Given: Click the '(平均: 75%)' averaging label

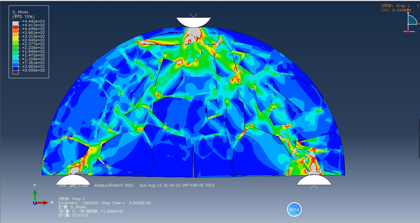Looking at the screenshot, I should coord(23,17).
